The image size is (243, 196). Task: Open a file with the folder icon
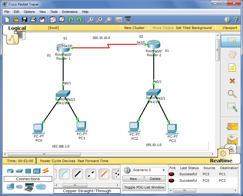pyautogui.click(x=16, y=20)
